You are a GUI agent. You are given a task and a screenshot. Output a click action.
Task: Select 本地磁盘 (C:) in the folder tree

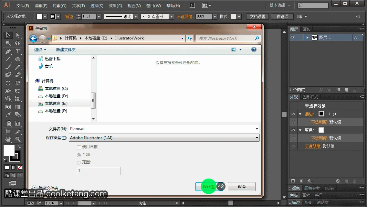point(56,89)
